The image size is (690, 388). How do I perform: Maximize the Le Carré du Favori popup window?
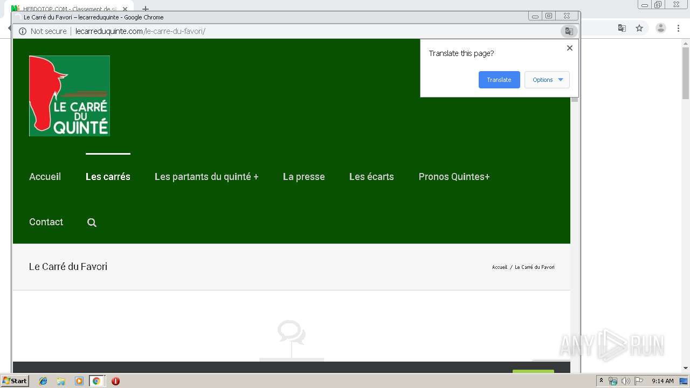[x=549, y=16]
